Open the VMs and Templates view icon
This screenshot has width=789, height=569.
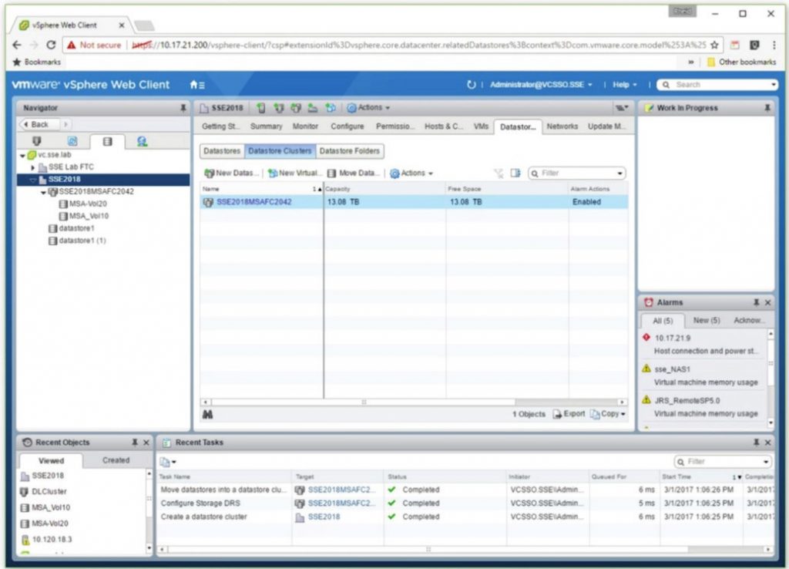coord(73,142)
